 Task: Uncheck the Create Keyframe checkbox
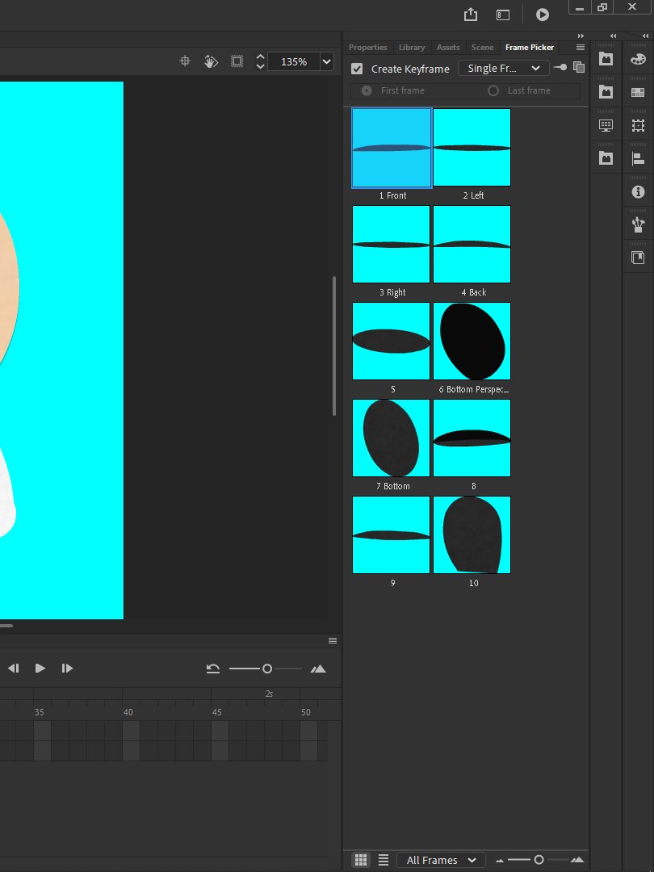(x=357, y=69)
